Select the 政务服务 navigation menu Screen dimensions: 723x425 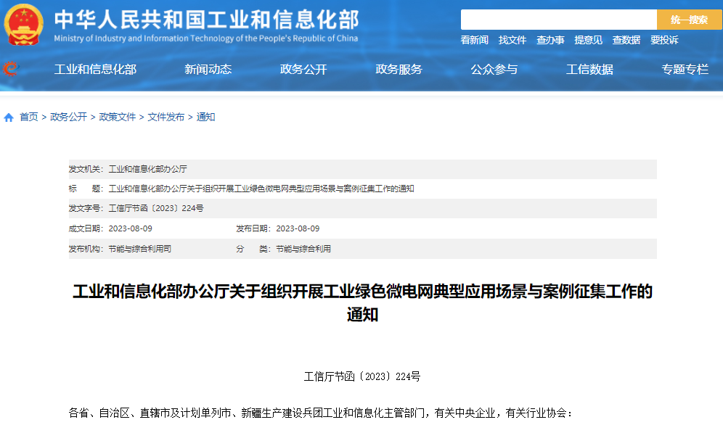tap(399, 69)
